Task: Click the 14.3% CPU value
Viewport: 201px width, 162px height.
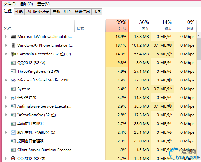Action: (121, 54)
